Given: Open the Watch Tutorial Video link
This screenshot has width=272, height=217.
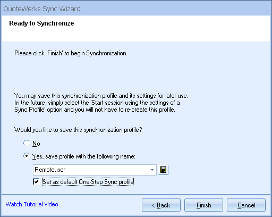Looking at the screenshot, I should tap(32, 204).
